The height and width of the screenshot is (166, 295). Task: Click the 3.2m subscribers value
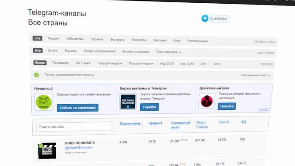(x=123, y=142)
